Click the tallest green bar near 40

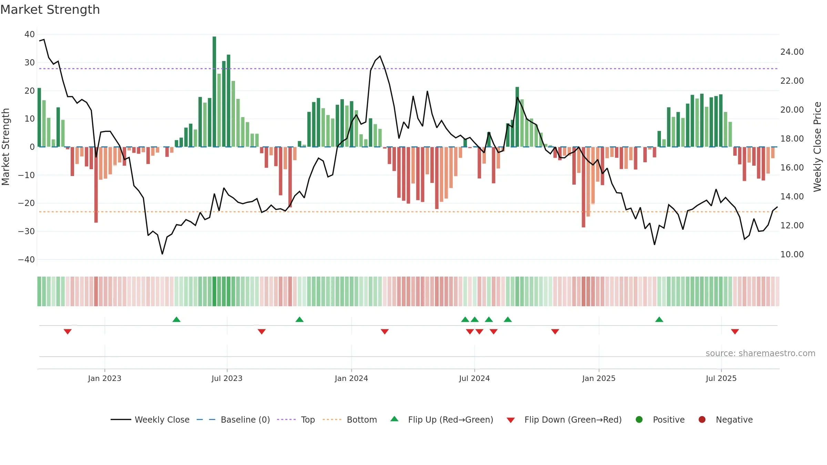point(214,92)
